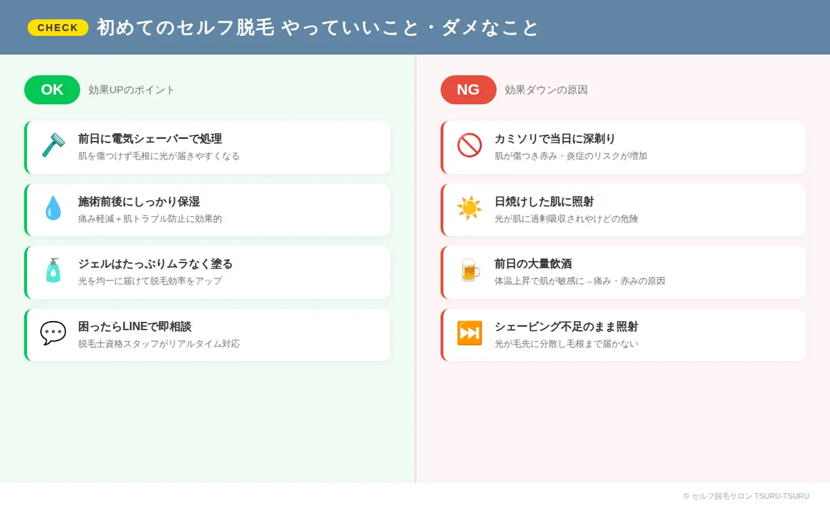Click the yellow CHECK badge in header

click(x=58, y=28)
